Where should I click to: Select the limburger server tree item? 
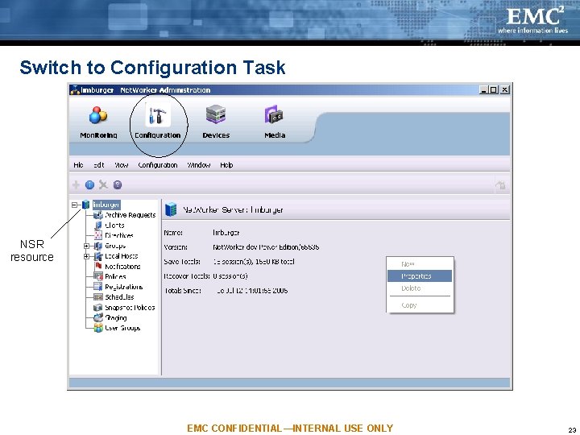click(106, 205)
